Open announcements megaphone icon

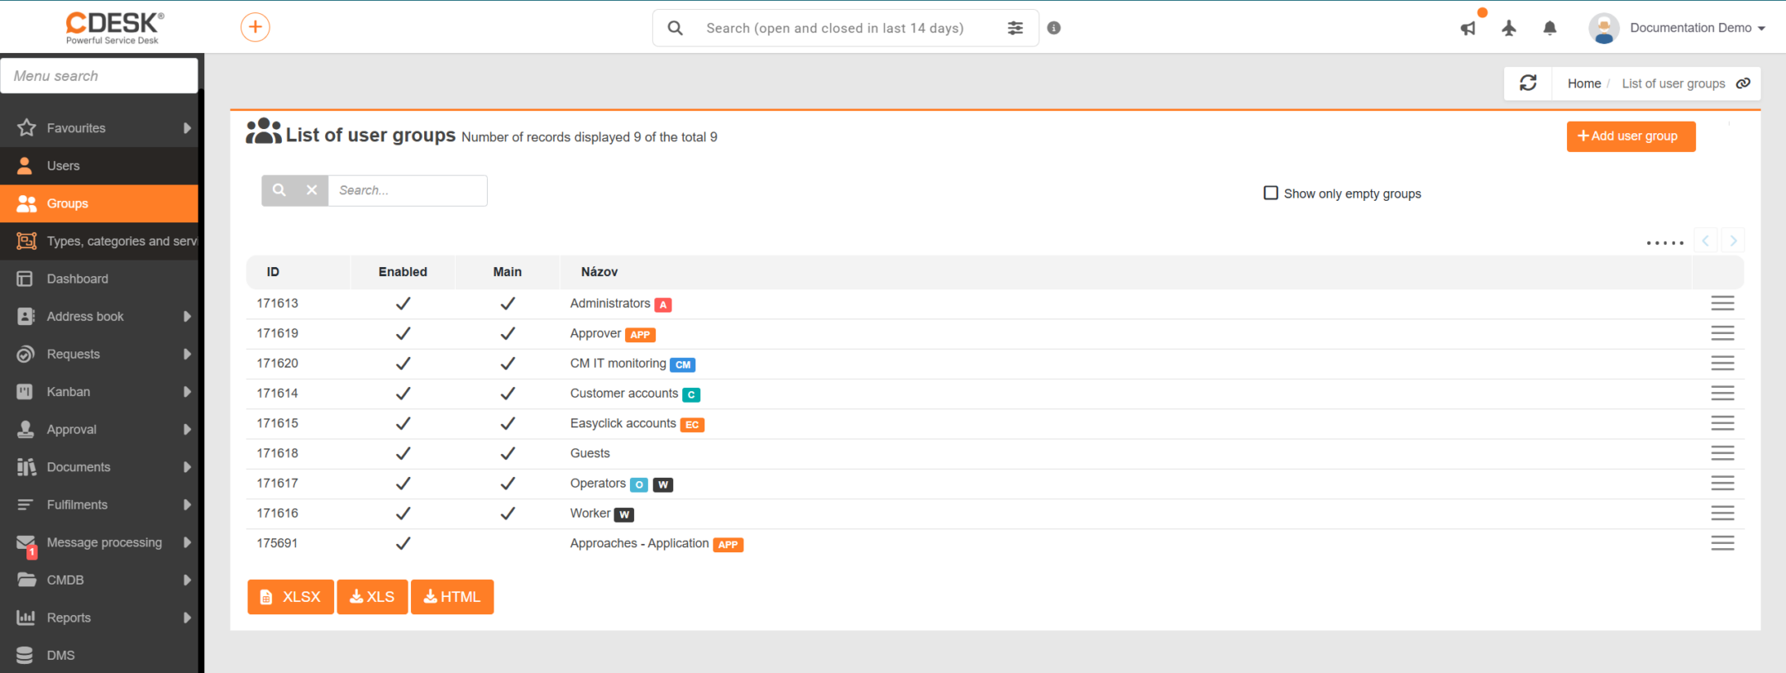click(x=1468, y=28)
